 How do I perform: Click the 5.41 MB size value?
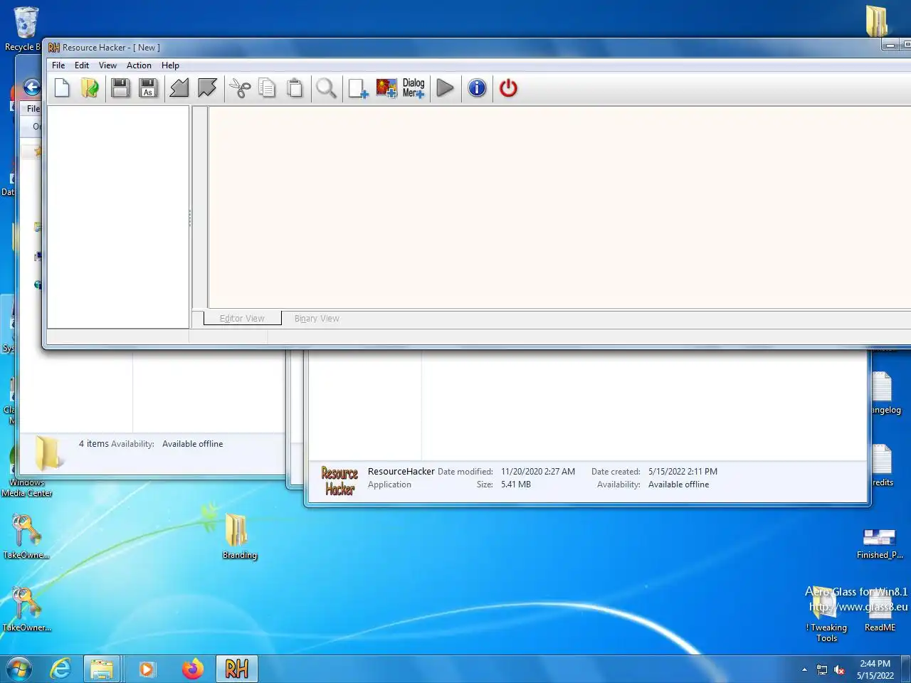[x=516, y=485]
